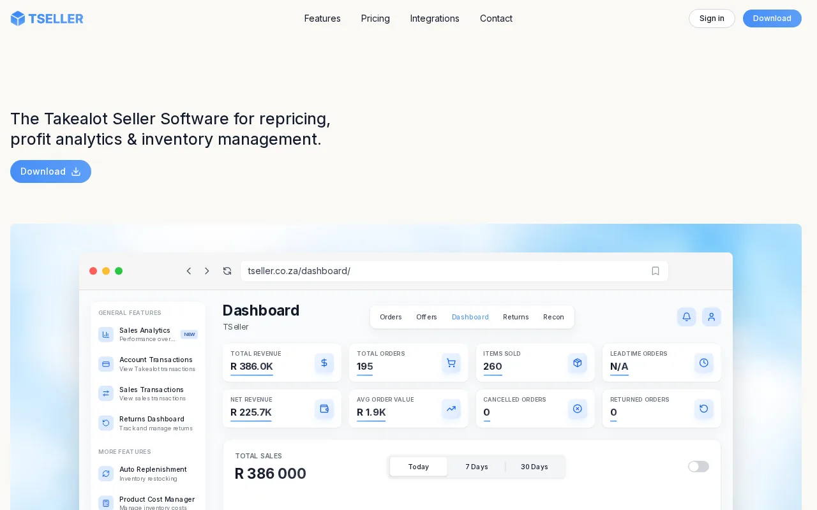Click the trend icon on Avg Order Value card
Screen dimensions: 817x510
(451, 409)
